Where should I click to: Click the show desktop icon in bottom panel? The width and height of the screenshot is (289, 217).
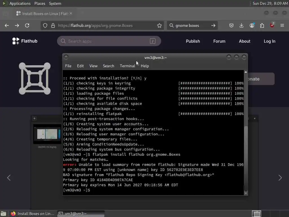[x=3, y=214]
